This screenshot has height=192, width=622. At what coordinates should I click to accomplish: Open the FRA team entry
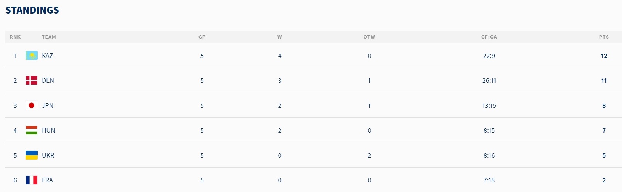point(47,180)
